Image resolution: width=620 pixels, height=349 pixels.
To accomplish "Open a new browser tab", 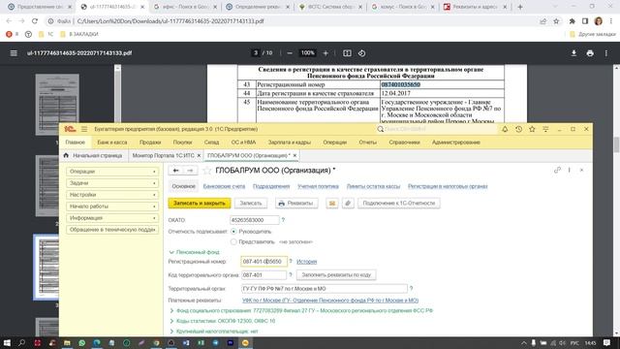I will [520, 7].
